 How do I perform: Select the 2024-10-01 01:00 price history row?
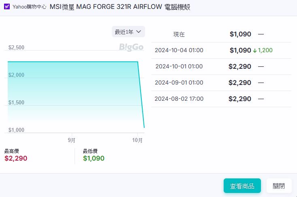221,66
